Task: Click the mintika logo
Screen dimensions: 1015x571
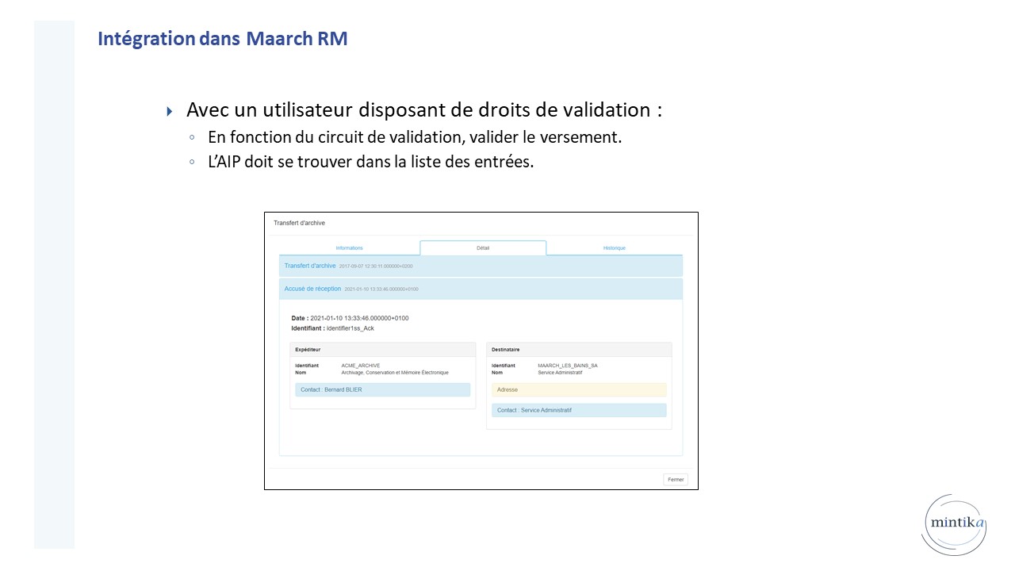Action: (x=955, y=523)
